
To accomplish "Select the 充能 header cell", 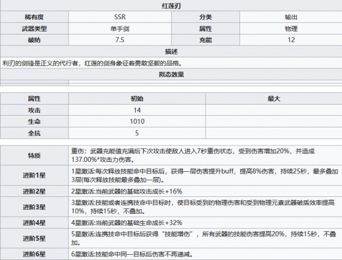I will (x=206, y=40).
